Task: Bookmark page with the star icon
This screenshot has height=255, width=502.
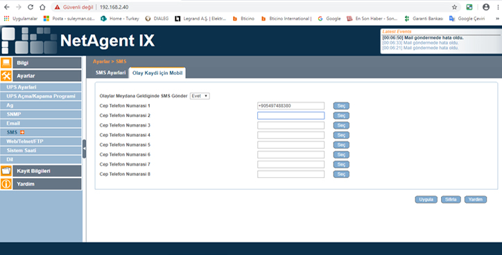Action: (x=454, y=7)
